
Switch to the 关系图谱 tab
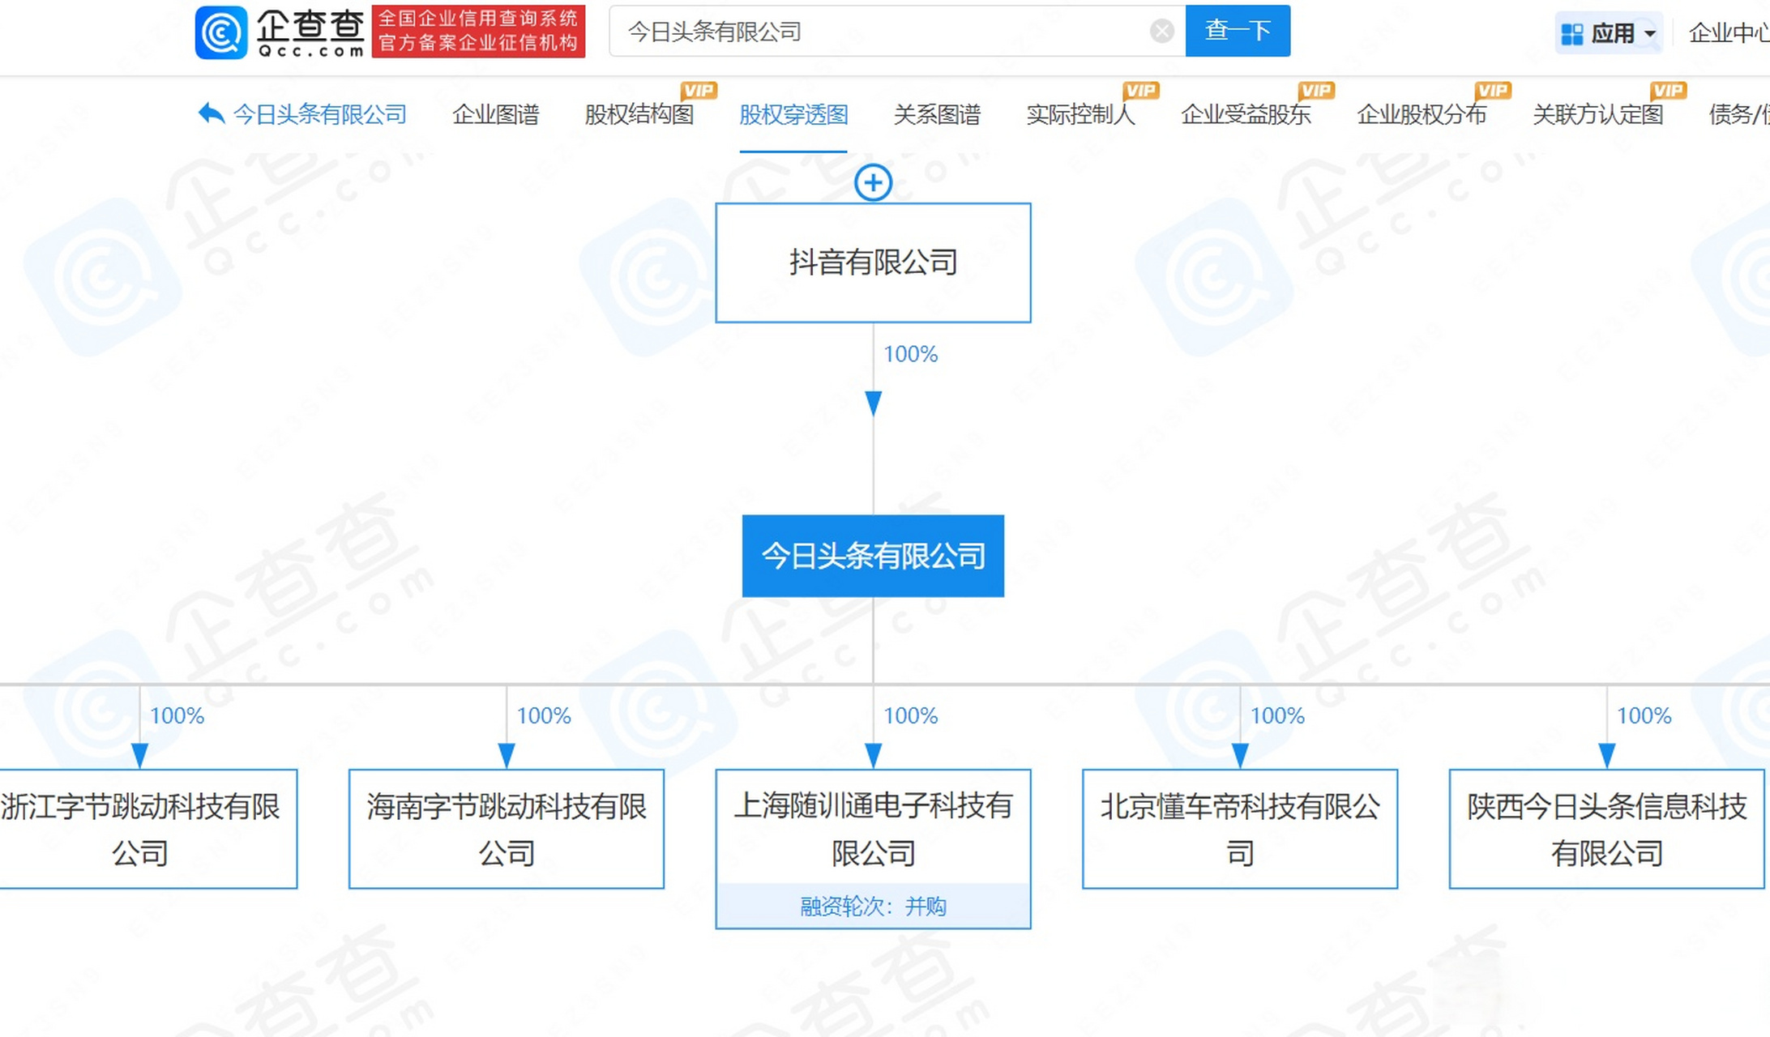pos(938,114)
